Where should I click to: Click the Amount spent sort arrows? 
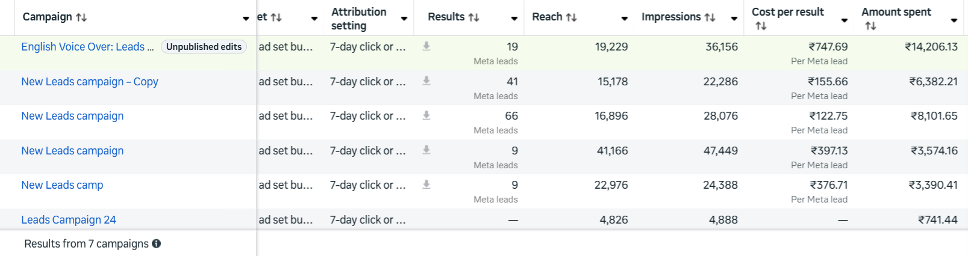coord(870,26)
